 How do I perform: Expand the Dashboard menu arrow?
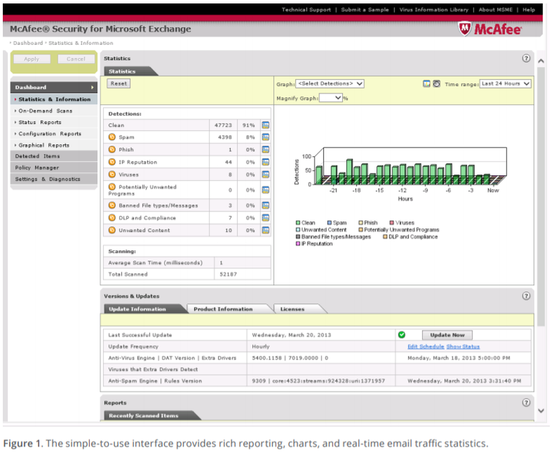pos(92,87)
